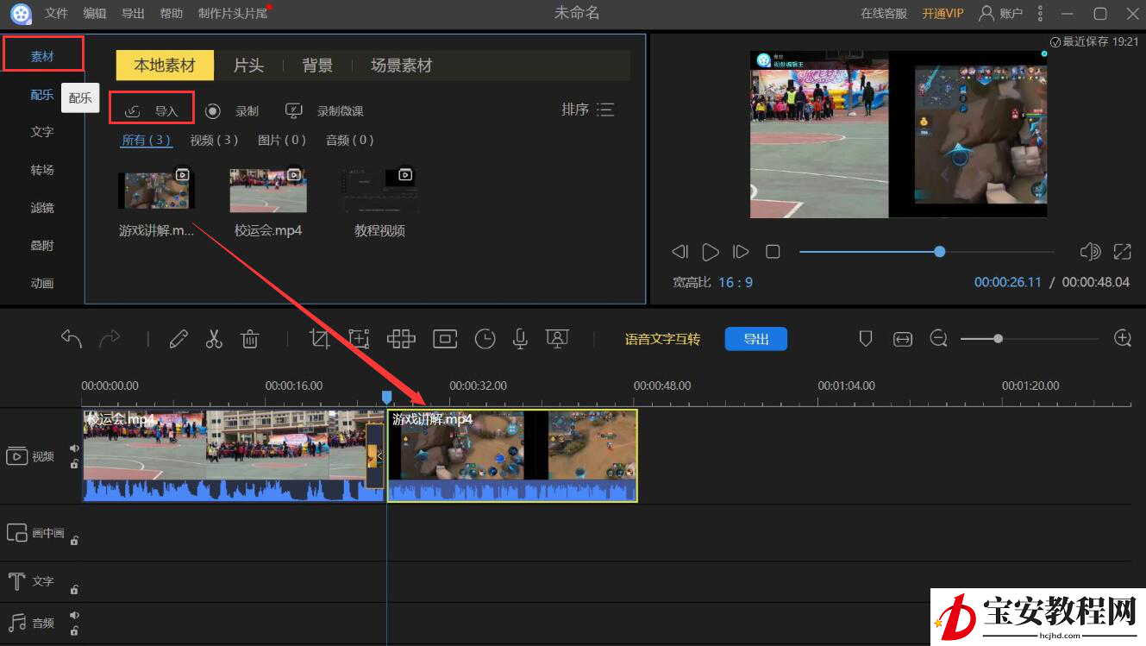Viewport: 1146px width, 646px height.
Task: Click the video track icon in the timeline
Action: tap(16, 456)
